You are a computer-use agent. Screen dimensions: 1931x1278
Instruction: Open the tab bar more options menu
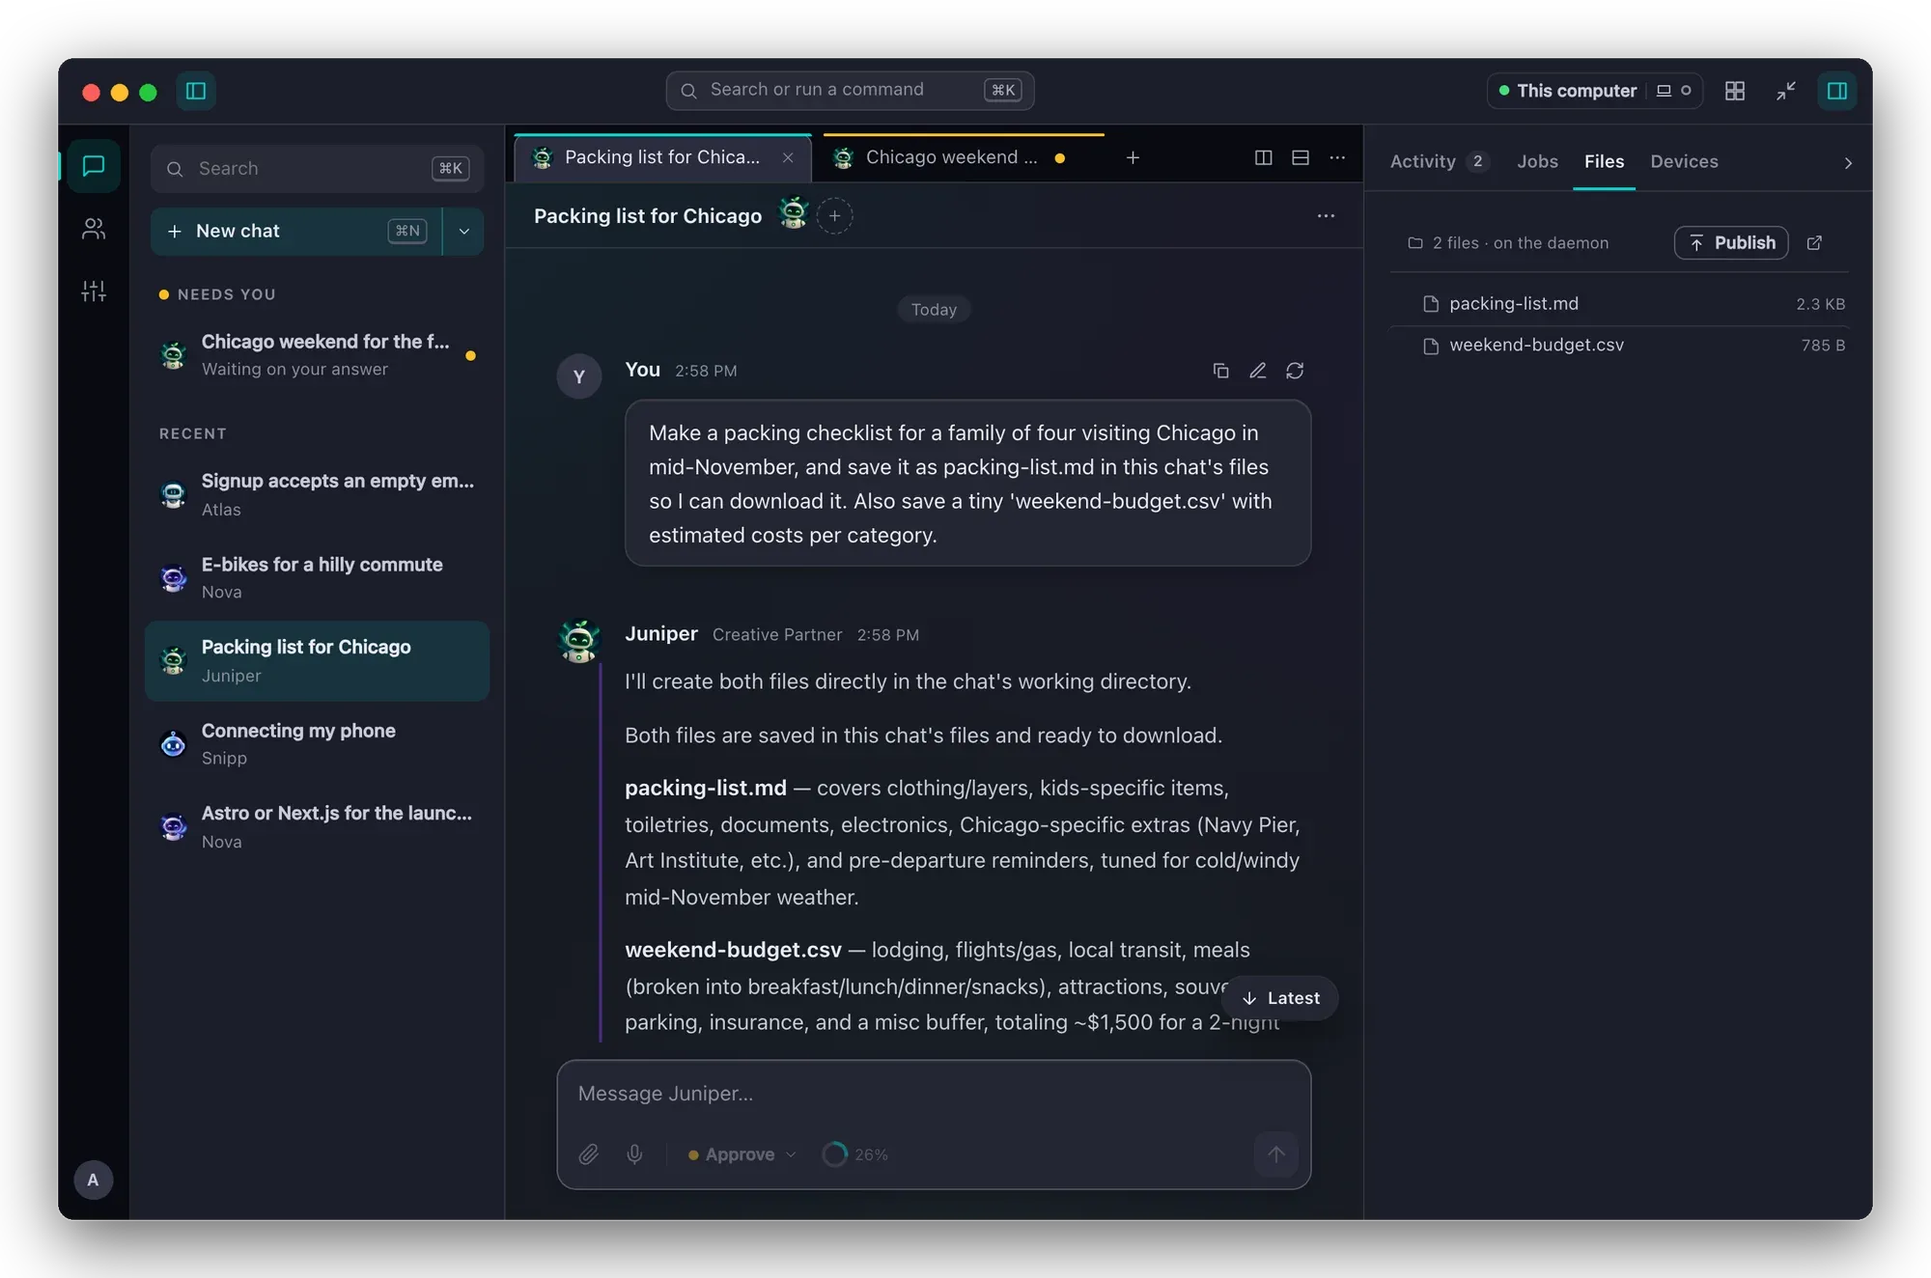[x=1337, y=157]
